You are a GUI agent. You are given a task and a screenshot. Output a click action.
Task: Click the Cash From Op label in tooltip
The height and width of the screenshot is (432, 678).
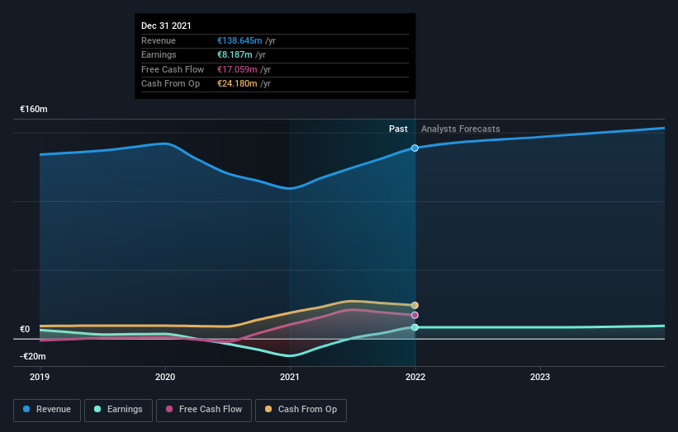point(170,84)
